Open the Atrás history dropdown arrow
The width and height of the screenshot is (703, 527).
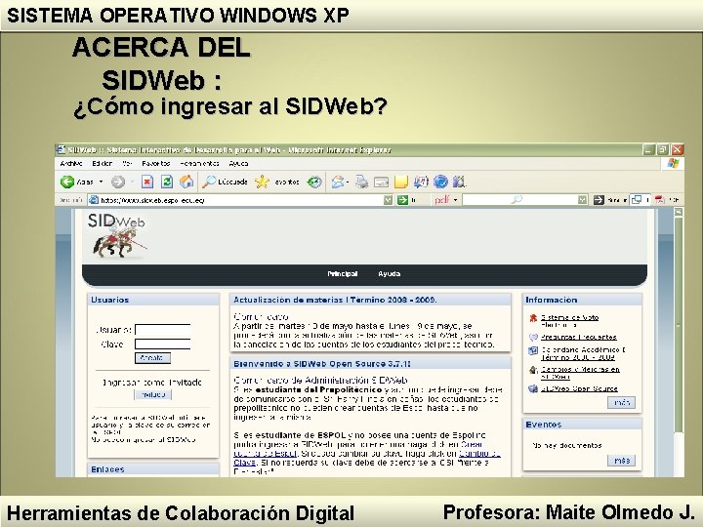(x=101, y=182)
